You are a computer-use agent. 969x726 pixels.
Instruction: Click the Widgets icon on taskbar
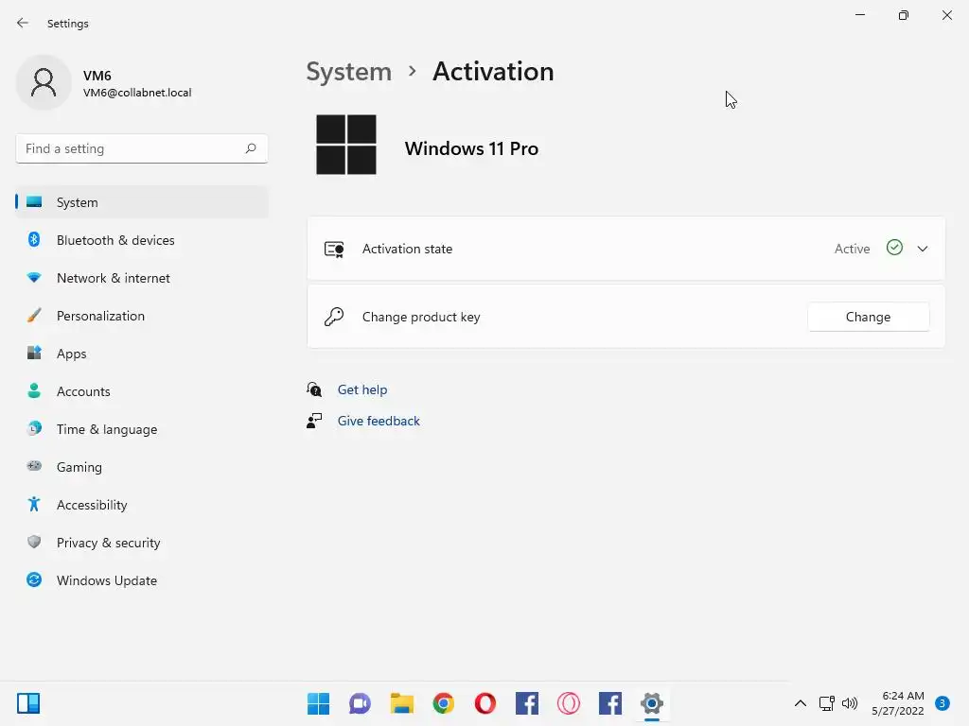[28, 703]
